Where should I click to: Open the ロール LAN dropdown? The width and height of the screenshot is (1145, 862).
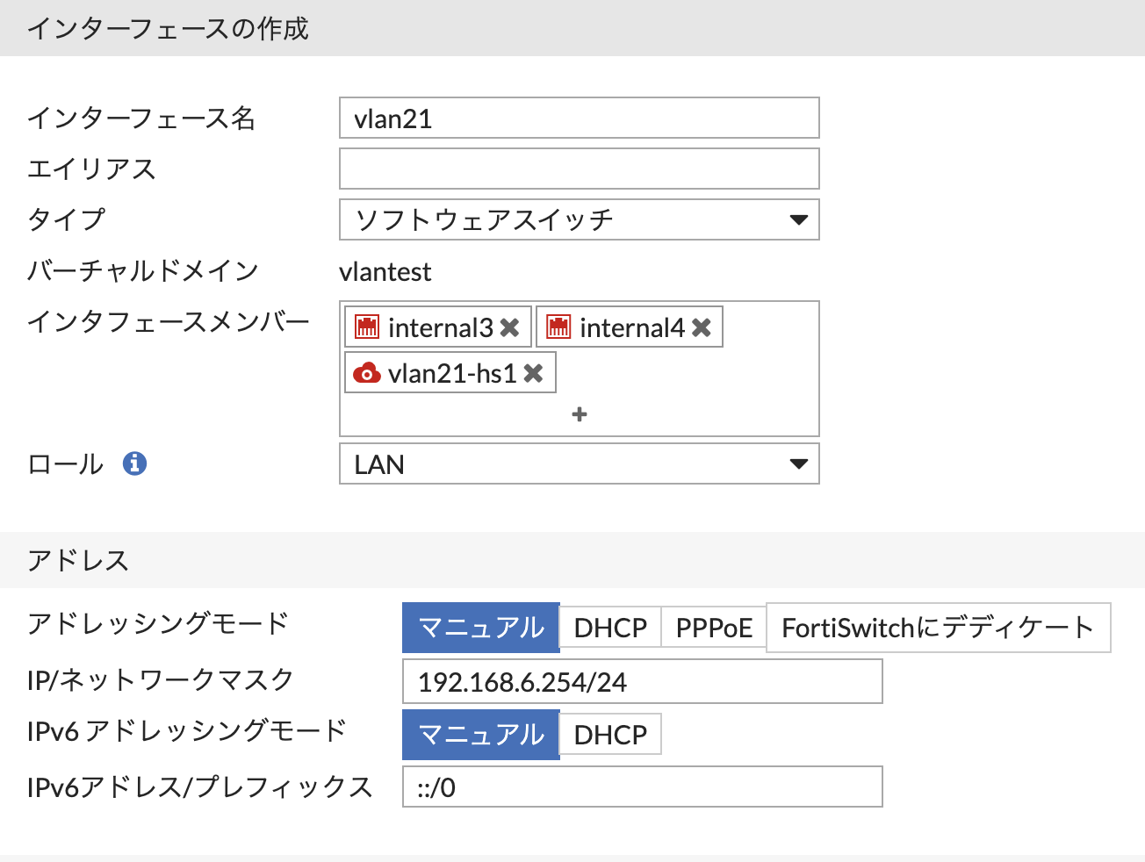pyautogui.click(x=579, y=463)
